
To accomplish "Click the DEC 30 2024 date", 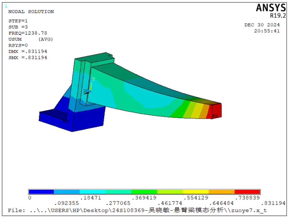I will (262, 25).
